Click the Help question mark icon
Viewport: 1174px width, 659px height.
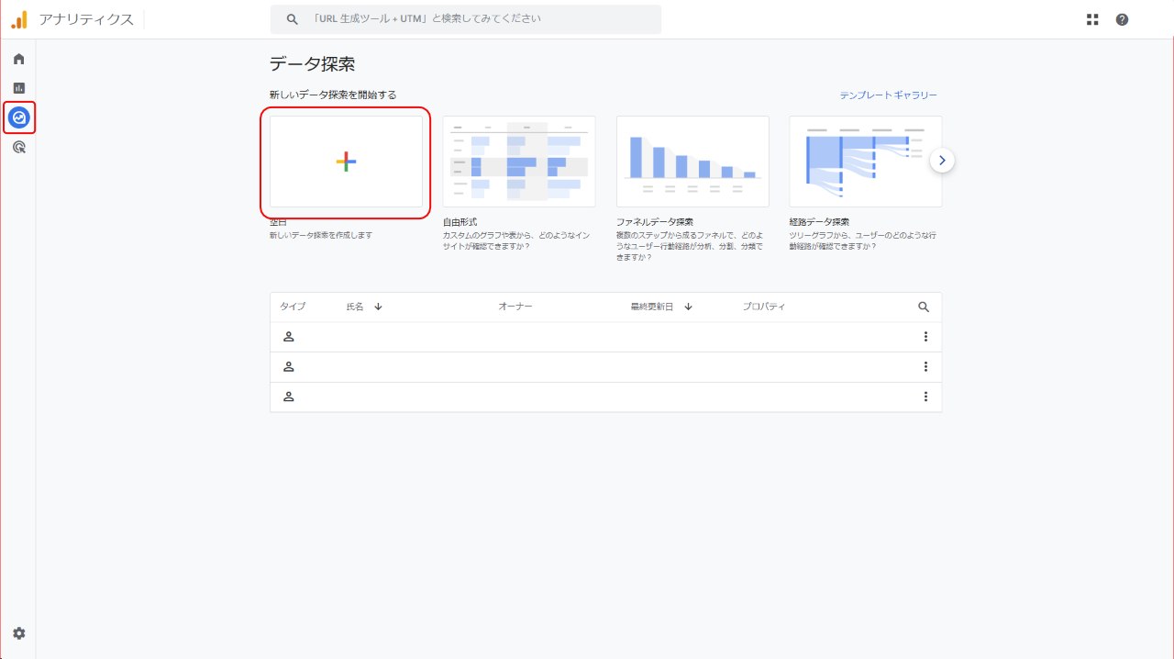[x=1122, y=19]
